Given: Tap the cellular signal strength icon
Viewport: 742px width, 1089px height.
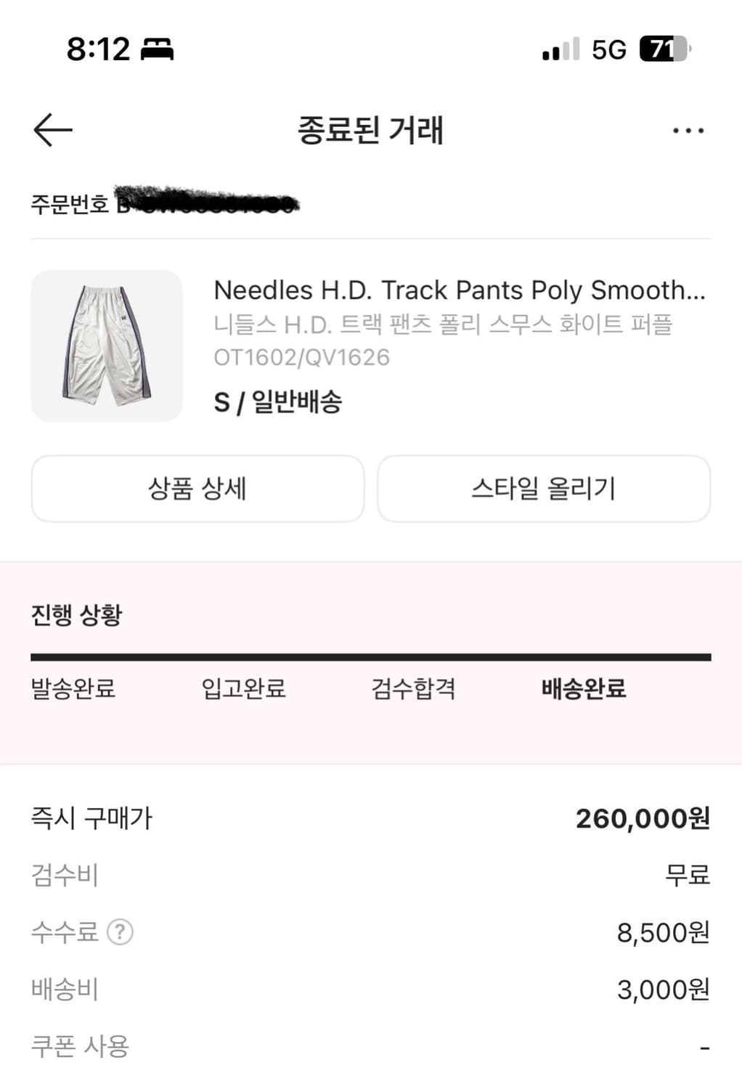Looking at the screenshot, I should pyautogui.click(x=560, y=49).
